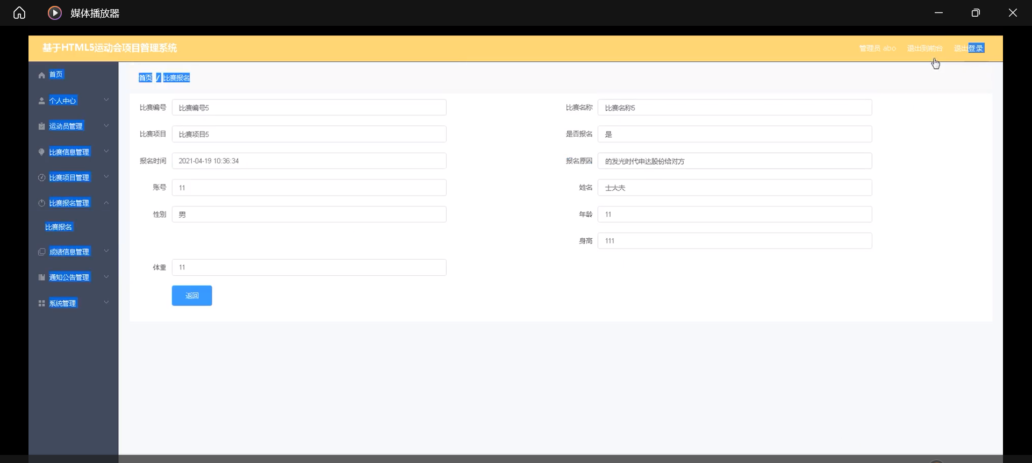Restore the media player window
This screenshot has width=1032, height=463.
[976, 13]
